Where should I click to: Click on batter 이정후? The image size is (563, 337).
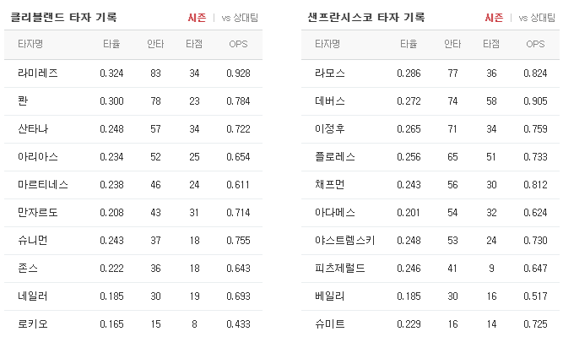[330, 129]
